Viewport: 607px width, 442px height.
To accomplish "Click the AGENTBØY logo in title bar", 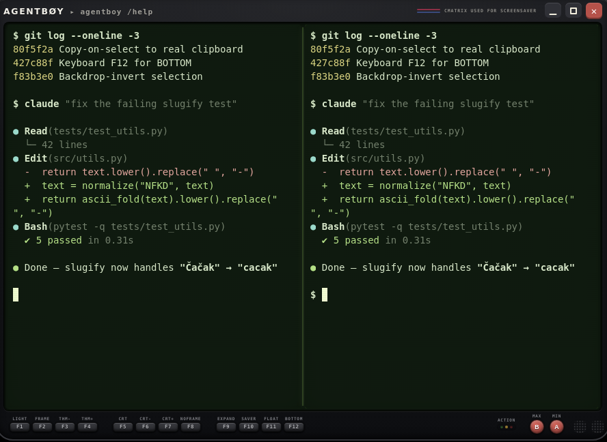I will point(33,11).
